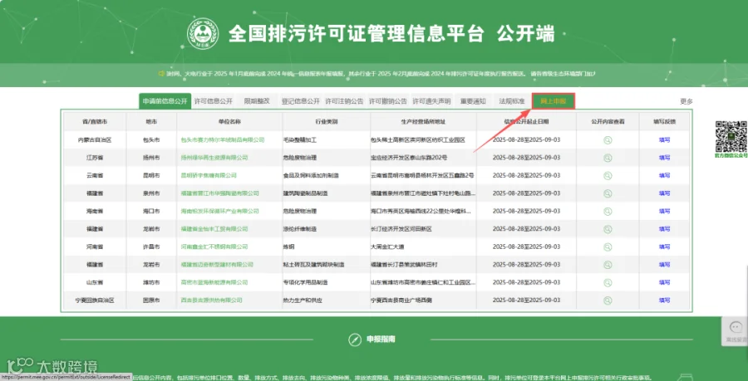
Task: Switch to the 申请前信息公开 tab
Action: point(165,101)
